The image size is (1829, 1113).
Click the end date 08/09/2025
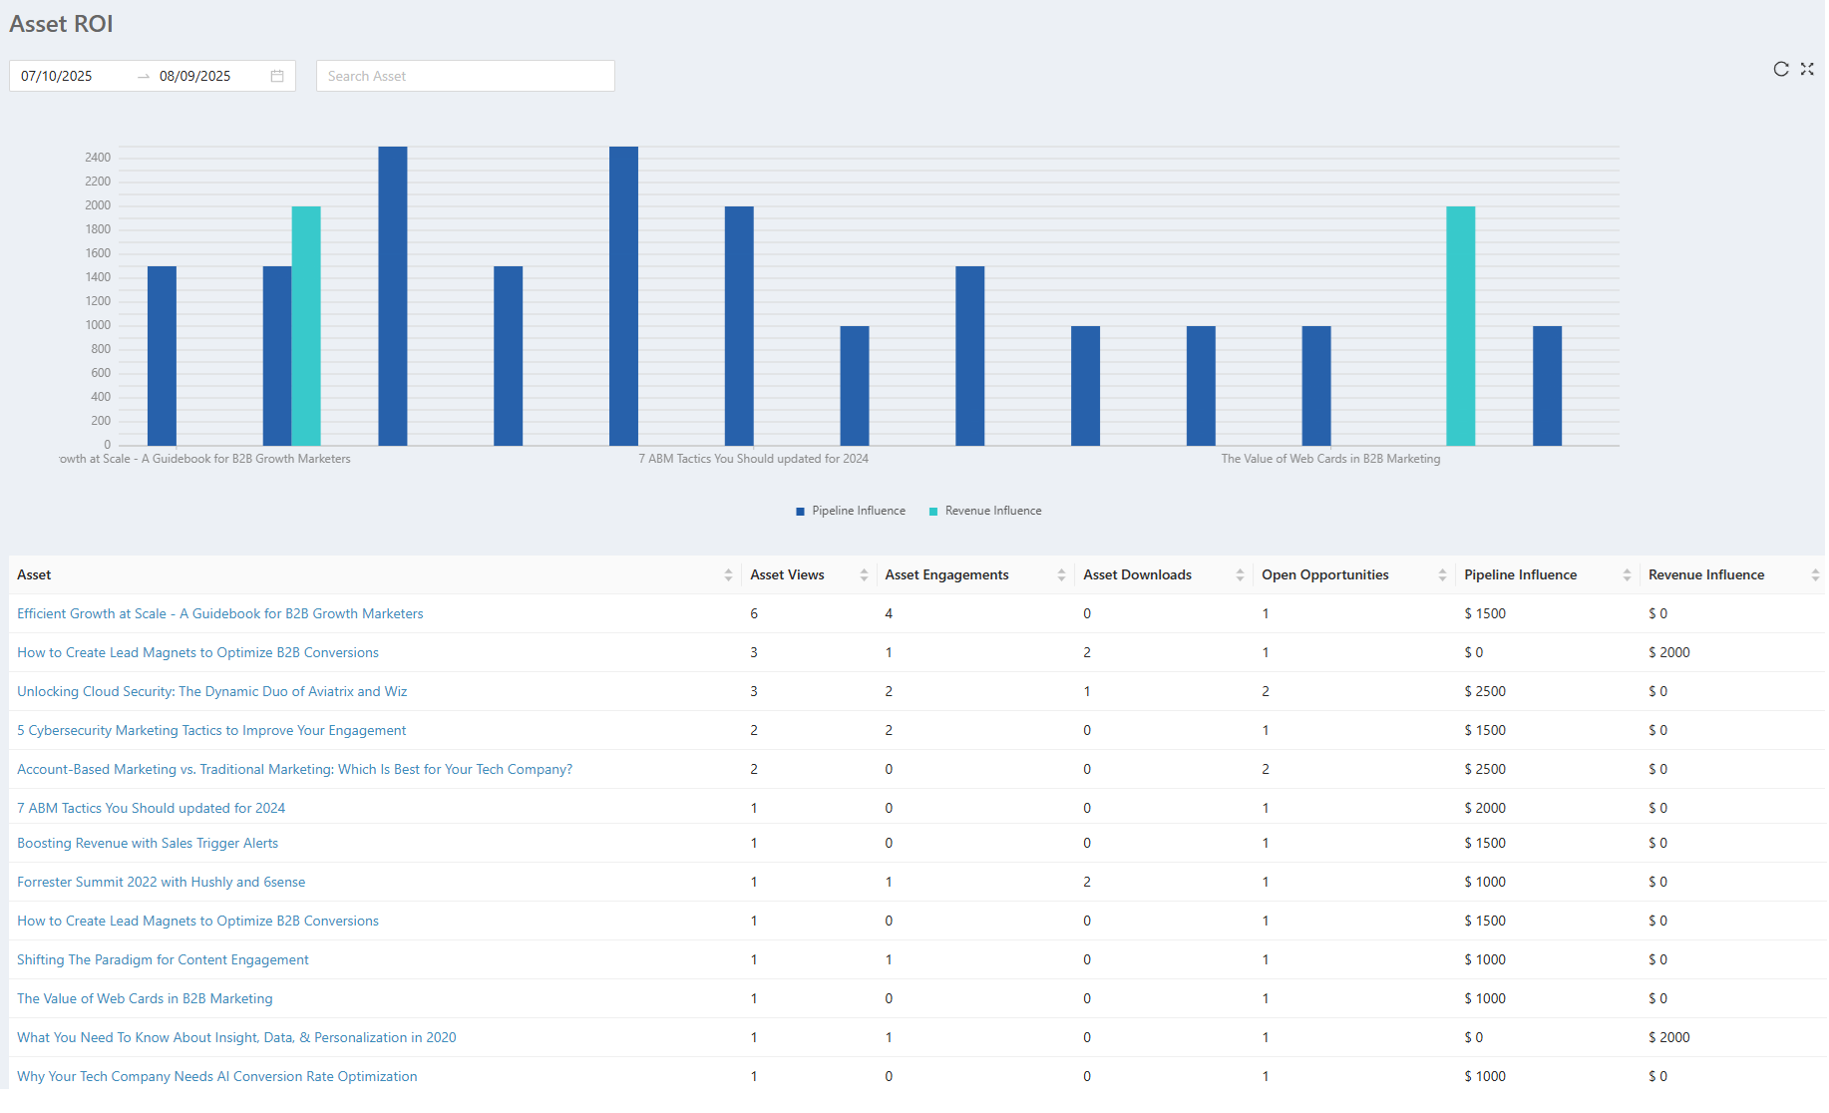195,76
